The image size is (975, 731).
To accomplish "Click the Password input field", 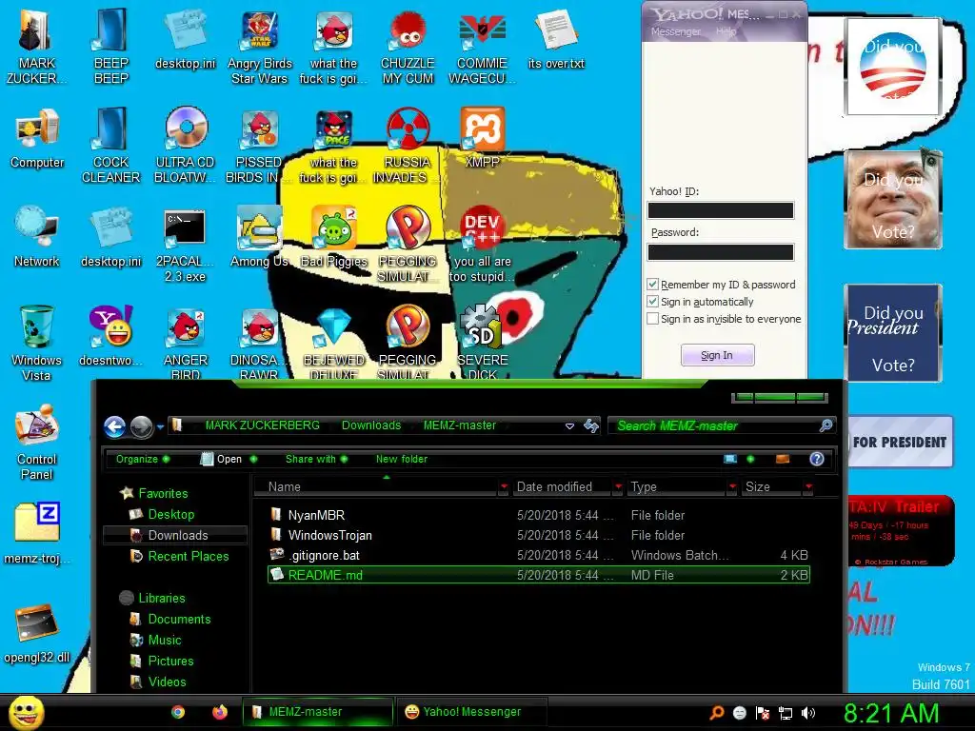I will (x=721, y=251).
